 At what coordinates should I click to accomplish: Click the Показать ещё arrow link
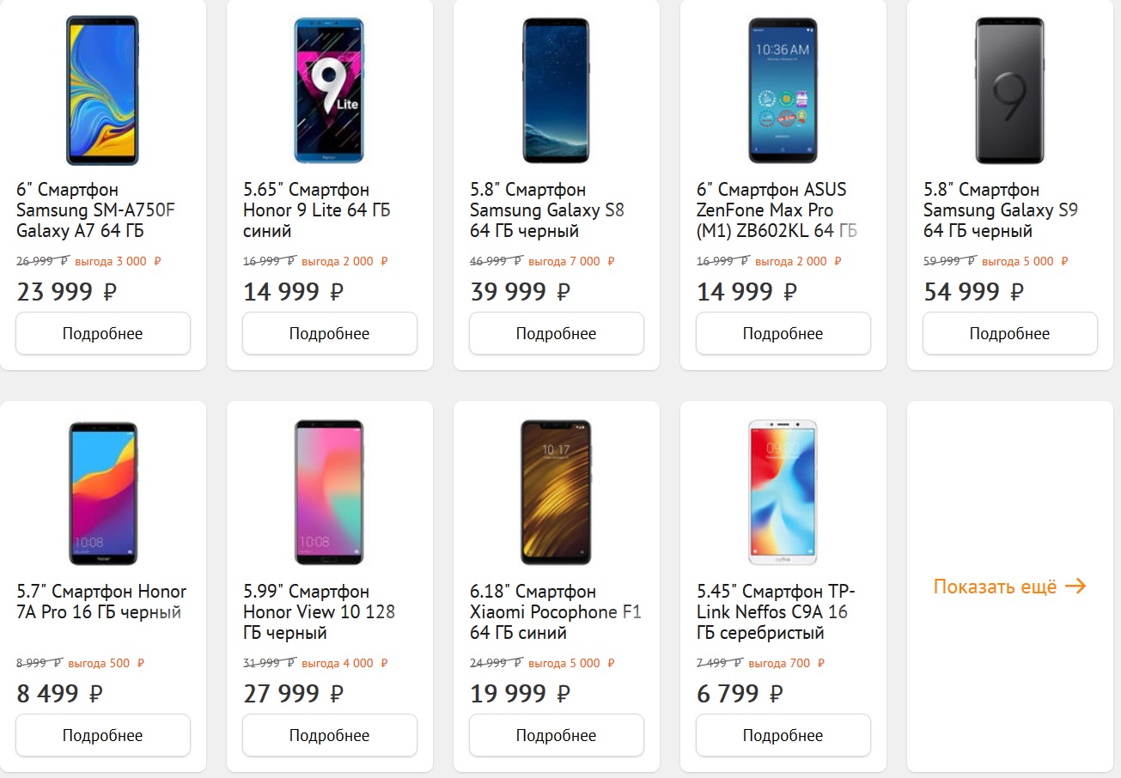(1010, 587)
